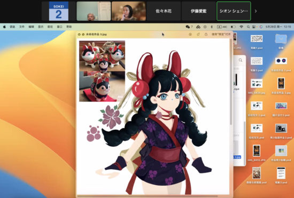Click the Siri icon in menu bar
Screen dimensions: 294x198
pos(261,27)
